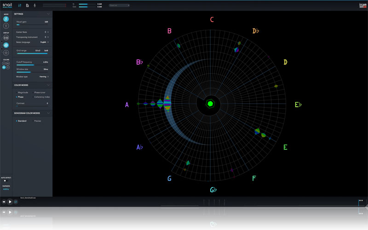The image size is (368, 230).
Task: Click the file document icon in top bar
Action: pos(27,5)
